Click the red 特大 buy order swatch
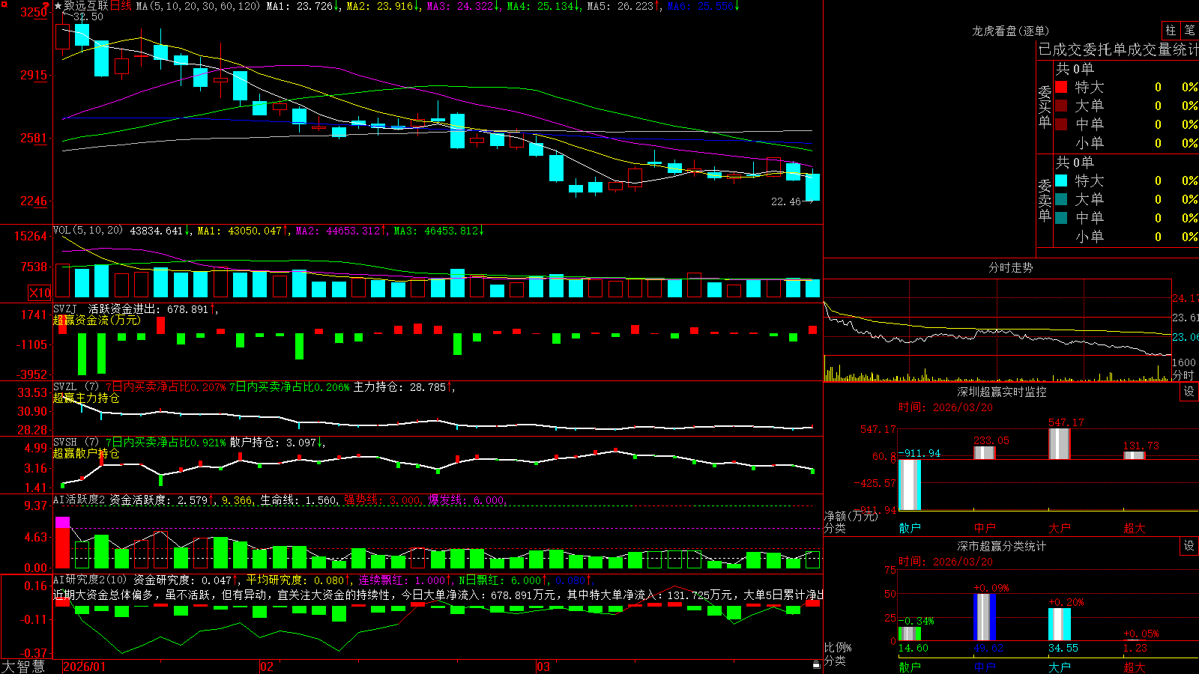The width and height of the screenshot is (1199, 674). click(1061, 87)
